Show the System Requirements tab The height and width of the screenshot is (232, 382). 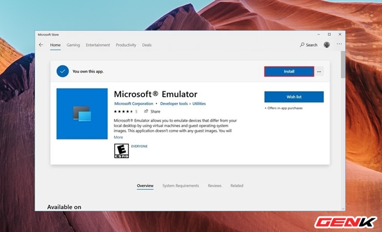point(180,185)
